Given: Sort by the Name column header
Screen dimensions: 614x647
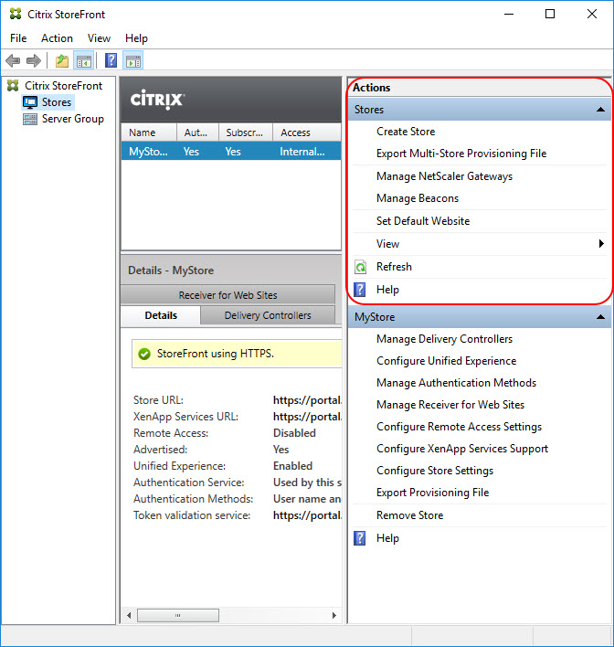Looking at the screenshot, I should coord(149,133).
